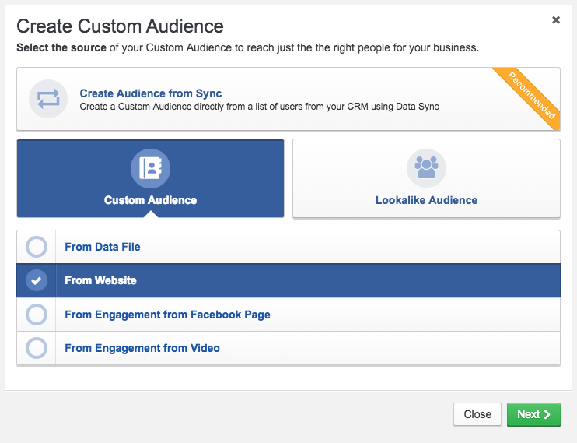Click the Next button's chevron arrow

pyautogui.click(x=547, y=415)
